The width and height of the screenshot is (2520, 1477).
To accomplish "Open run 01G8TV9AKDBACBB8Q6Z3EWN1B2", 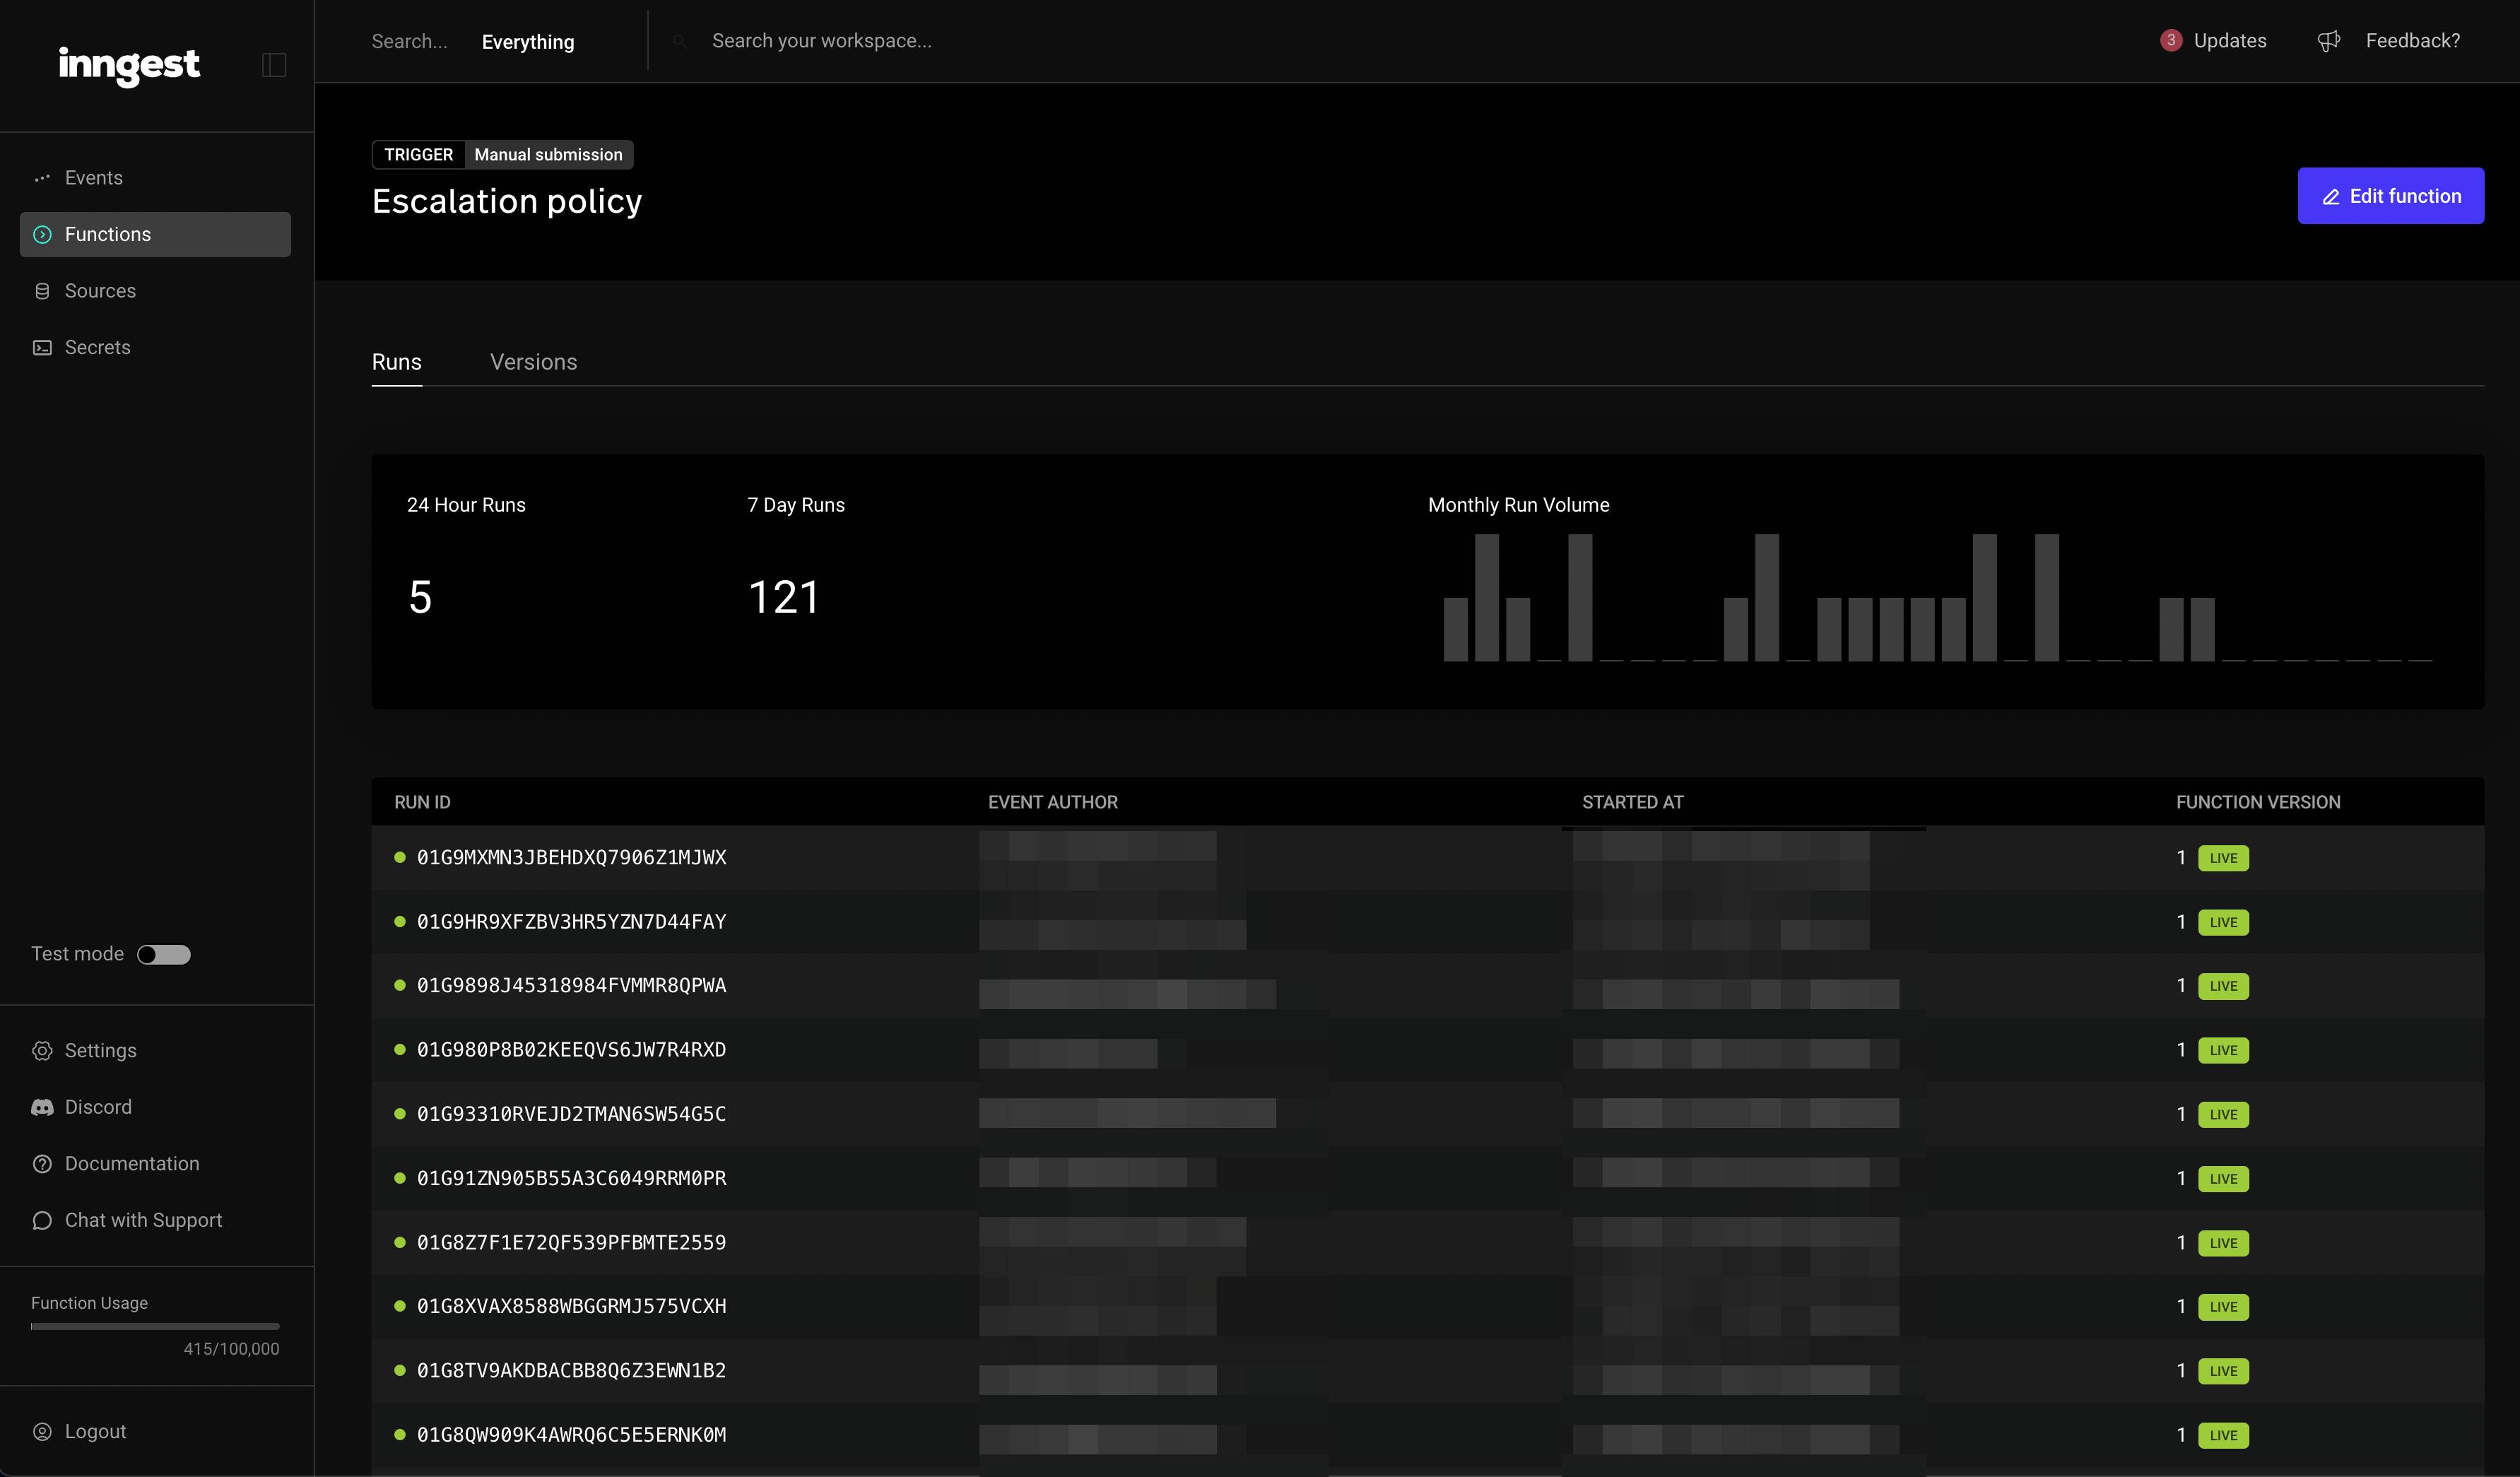I will pos(571,1371).
